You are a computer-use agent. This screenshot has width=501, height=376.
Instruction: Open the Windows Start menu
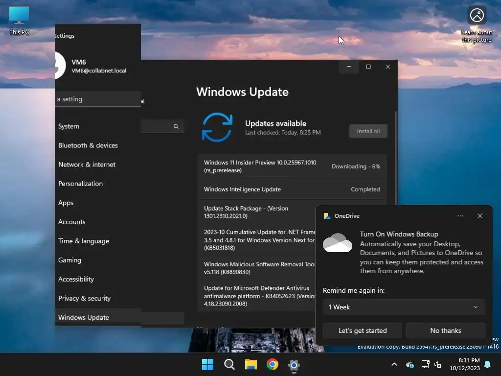[x=207, y=364]
